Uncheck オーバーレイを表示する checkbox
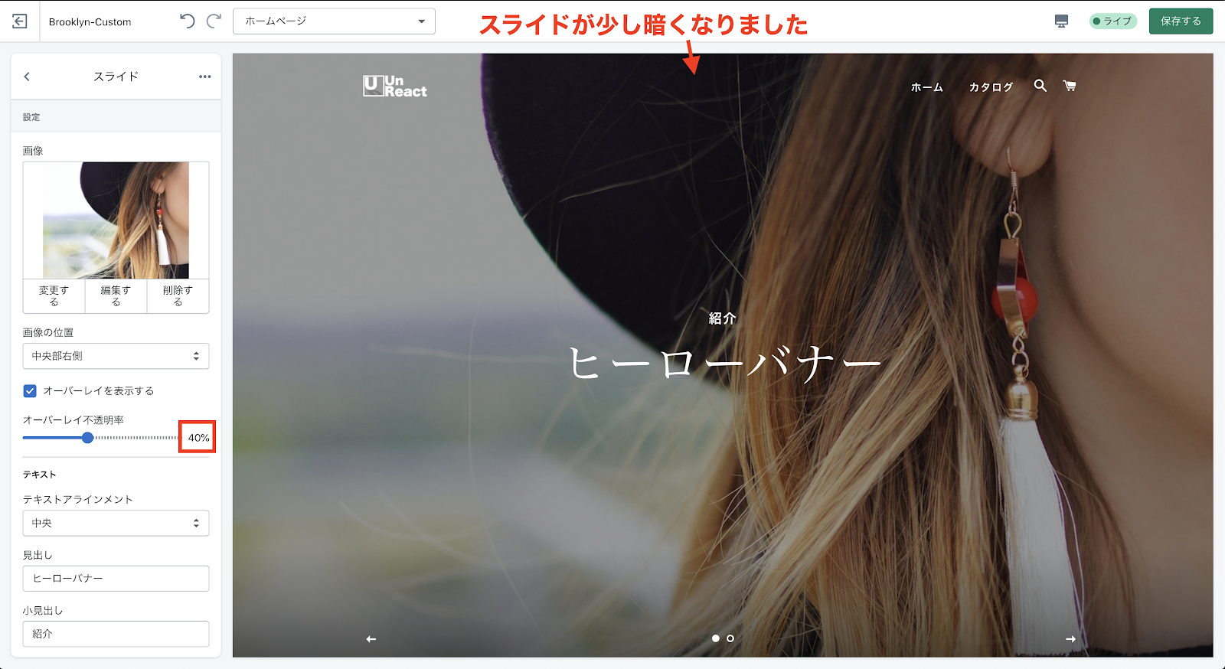 point(30,391)
